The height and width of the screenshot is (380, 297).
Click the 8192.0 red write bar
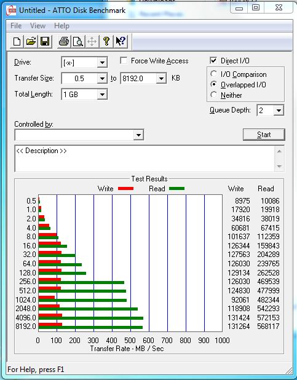50,324
